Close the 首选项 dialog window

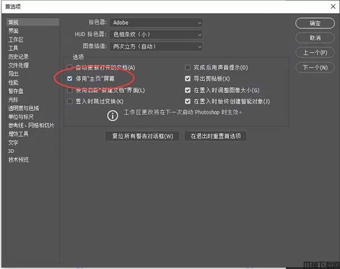pos(333,6)
